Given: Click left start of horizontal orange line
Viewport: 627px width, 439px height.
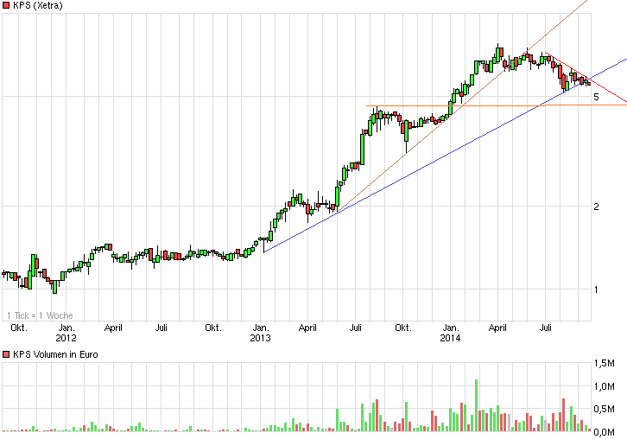Looking at the screenshot, I should [368, 105].
